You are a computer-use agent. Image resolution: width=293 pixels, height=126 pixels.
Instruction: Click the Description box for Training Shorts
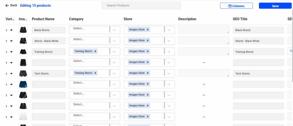pos(203,51)
